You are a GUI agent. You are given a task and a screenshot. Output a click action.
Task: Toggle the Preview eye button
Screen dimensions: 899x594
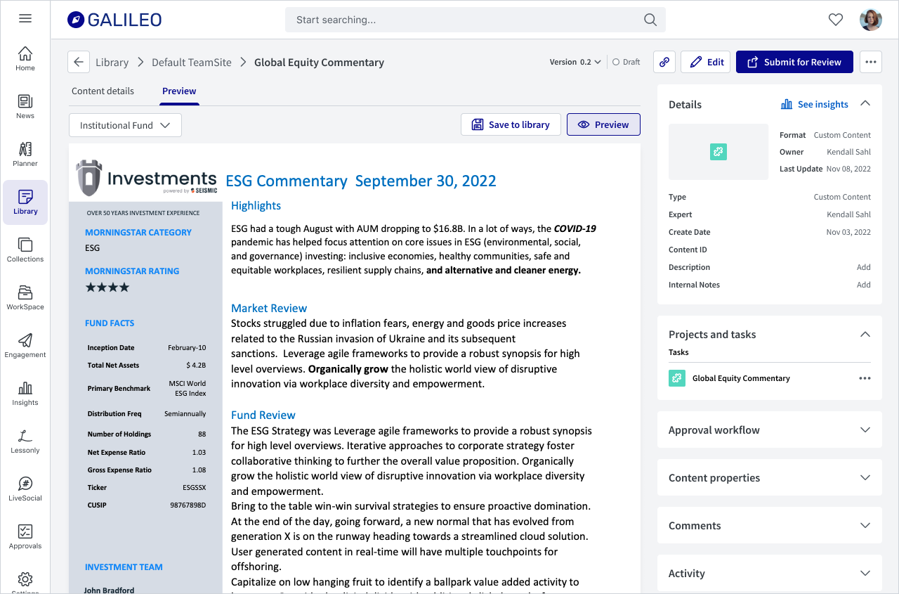[x=603, y=124]
